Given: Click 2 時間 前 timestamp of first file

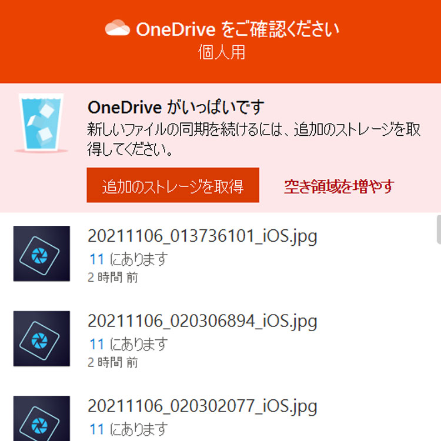Looking at the screenshot, I should [112, 278].
